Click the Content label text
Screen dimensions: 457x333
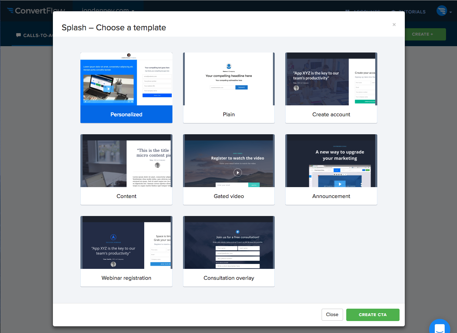pyautogui.click(x=126, y=196)
